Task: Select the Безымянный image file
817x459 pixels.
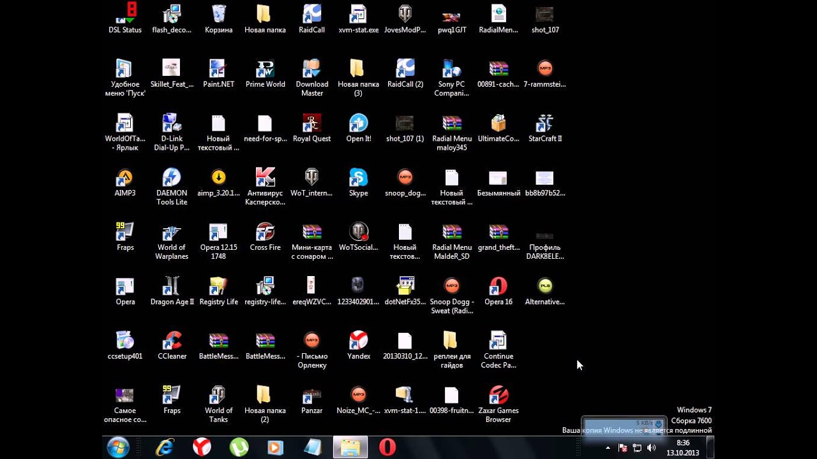Action: pyautogui.click(x=498, y=182)
